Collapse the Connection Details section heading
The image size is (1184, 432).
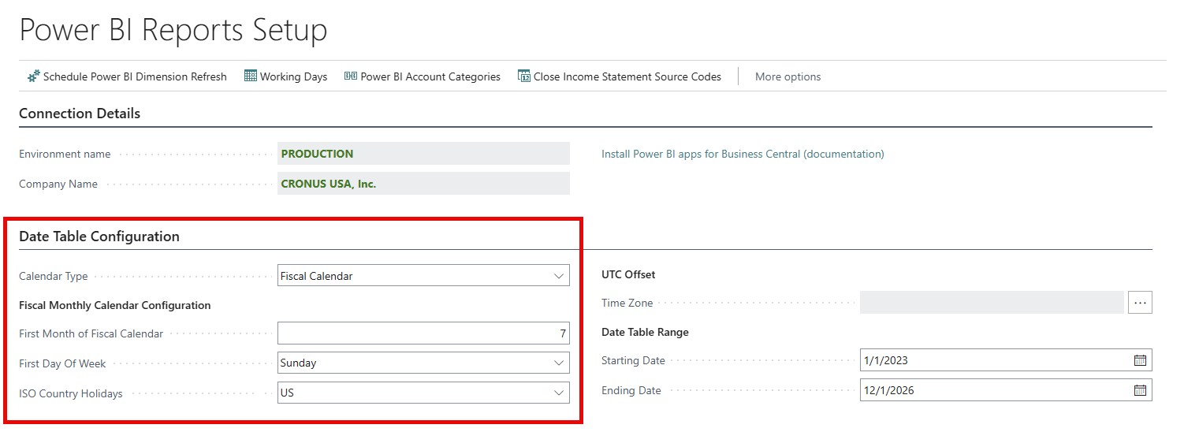click(80, 114)
